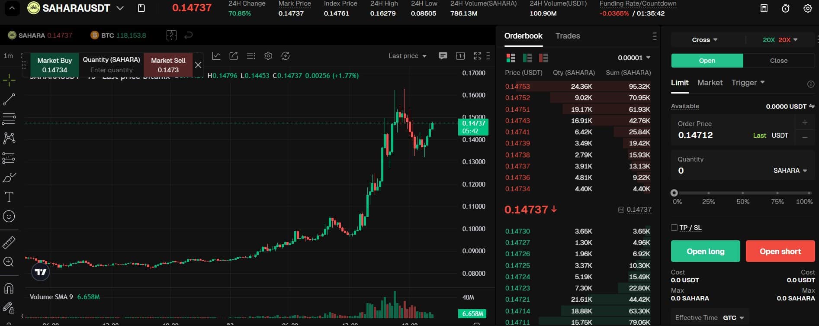Increase order price with plus button

[805, 123]
